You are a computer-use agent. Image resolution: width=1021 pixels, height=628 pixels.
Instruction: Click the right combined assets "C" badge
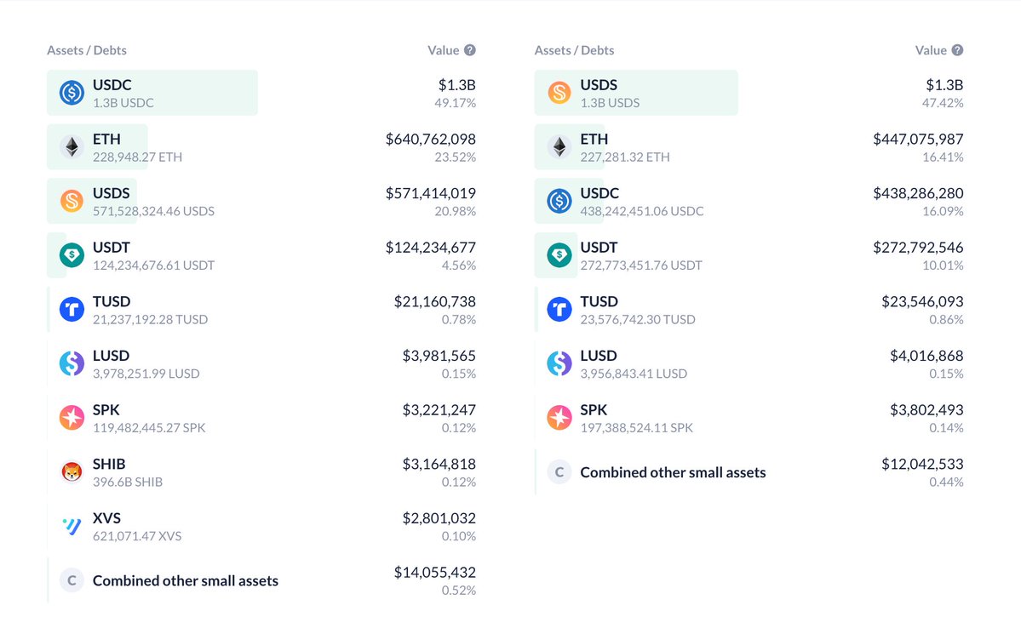559,472
